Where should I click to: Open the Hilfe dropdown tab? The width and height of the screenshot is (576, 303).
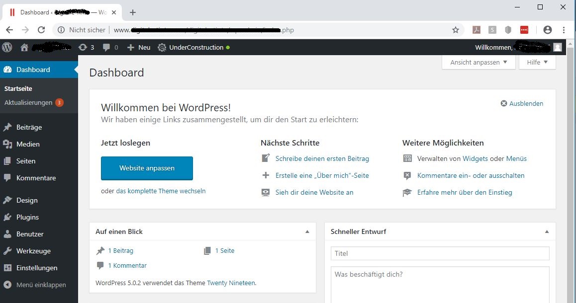(537, 62)
